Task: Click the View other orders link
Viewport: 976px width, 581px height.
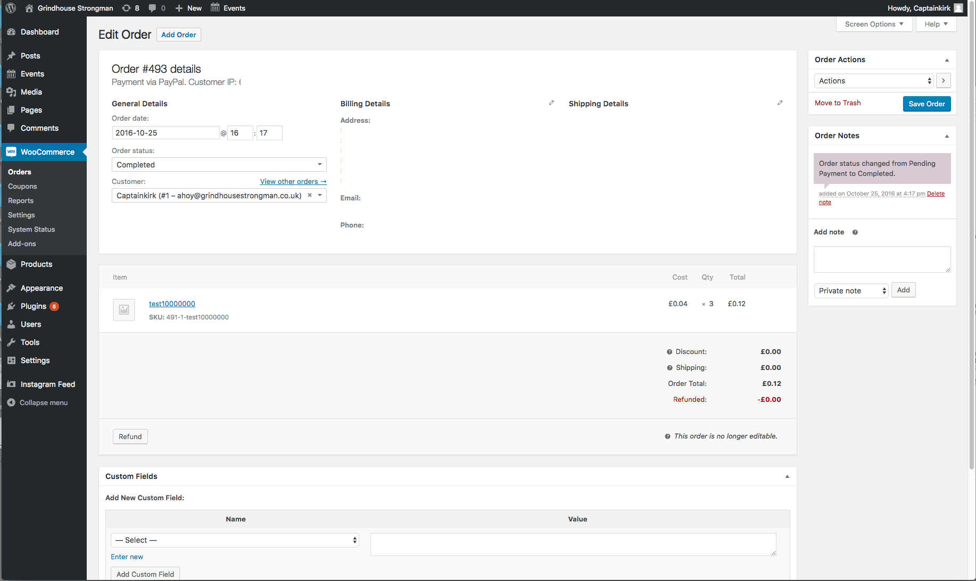Action: [x=293, y=182]
